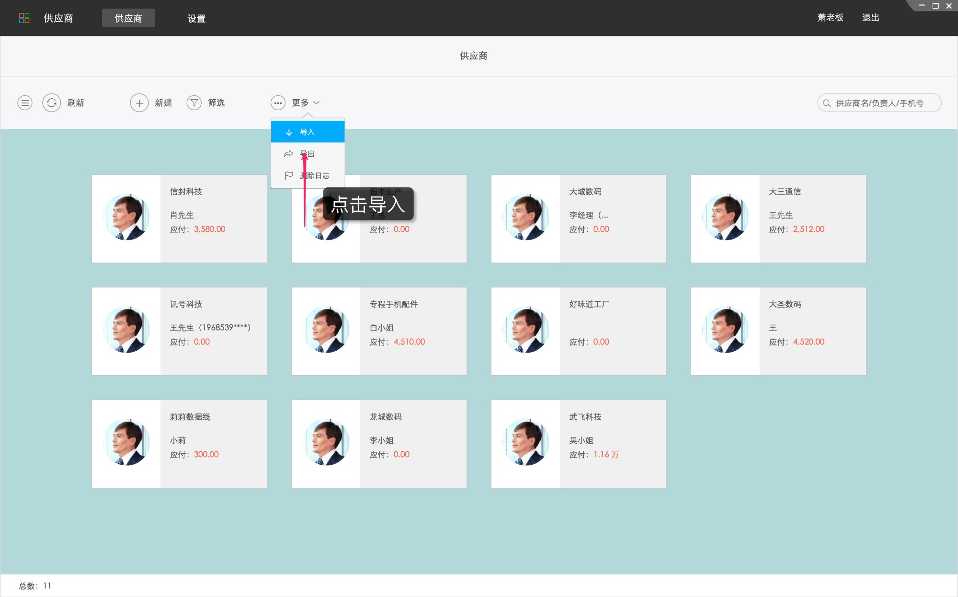
Task: Open the 信封科技 supplier card avatar
Action: pyautogui.click(x=126, y=218)
